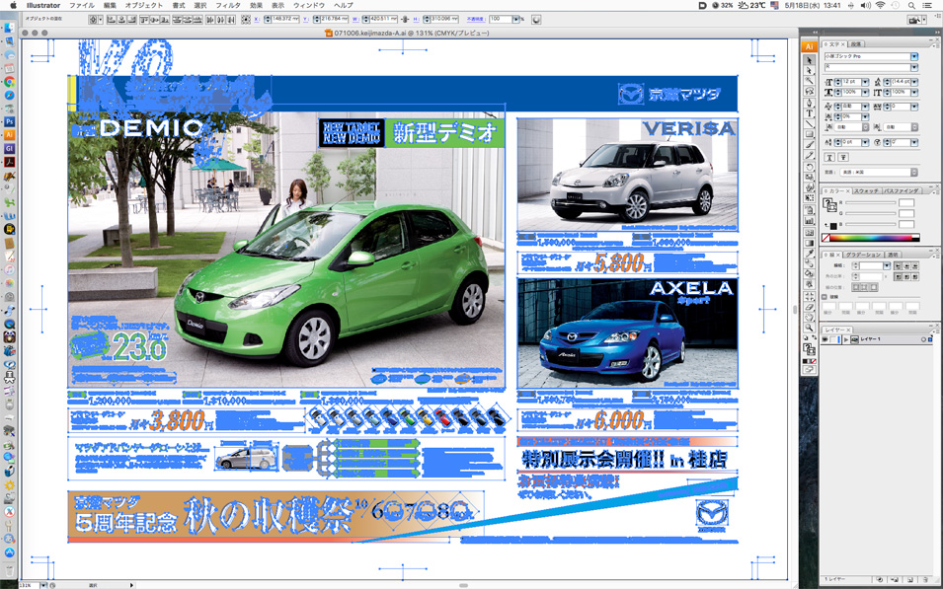Select the Rotate tool

[809, 167]
